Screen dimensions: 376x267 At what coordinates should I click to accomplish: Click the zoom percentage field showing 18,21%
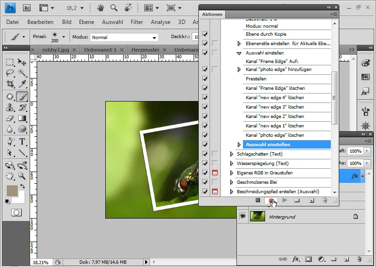[x=40, y=262]
